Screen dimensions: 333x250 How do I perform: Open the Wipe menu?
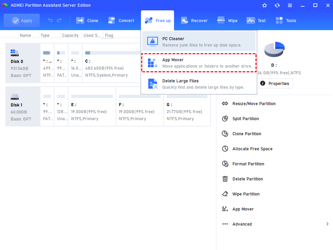coord(227,21)
